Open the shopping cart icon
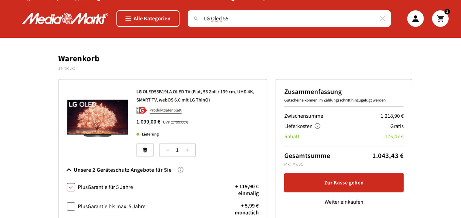The height and width of the screenshot is (218, 461). tap(440, 19)
